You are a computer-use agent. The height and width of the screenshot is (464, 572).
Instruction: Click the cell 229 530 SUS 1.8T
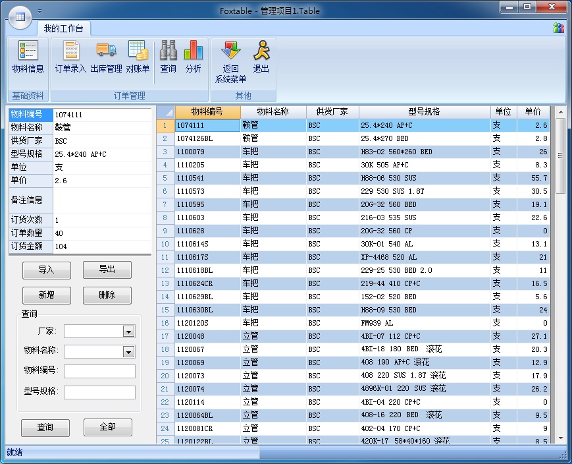[x=425, y=191]
